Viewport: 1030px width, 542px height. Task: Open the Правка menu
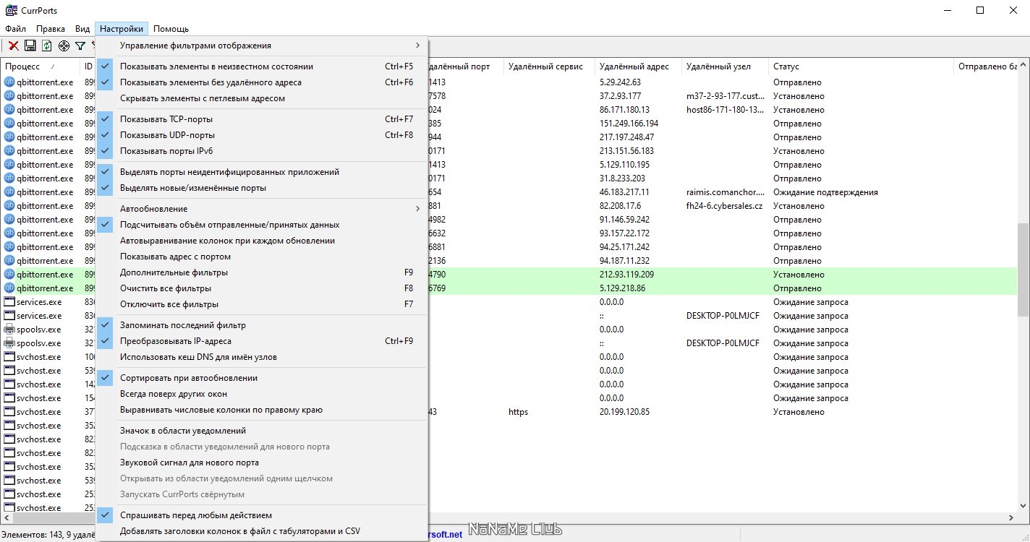coord(51,29)
